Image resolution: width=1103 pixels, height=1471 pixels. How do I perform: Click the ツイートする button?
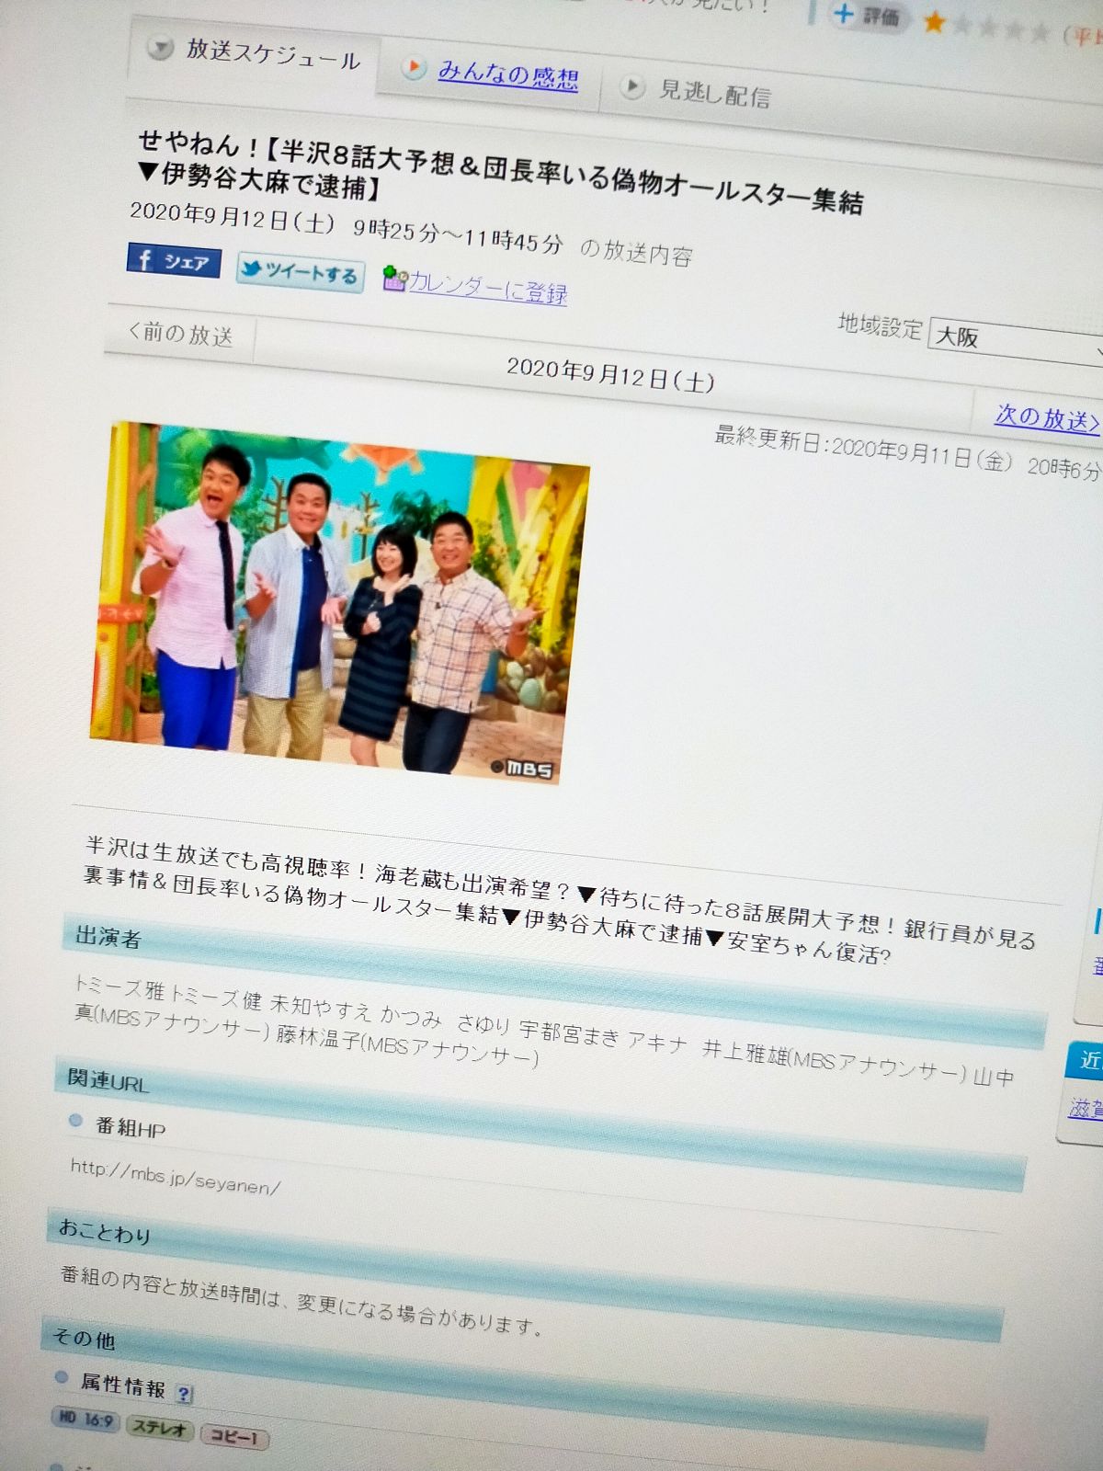click(300, 271)
